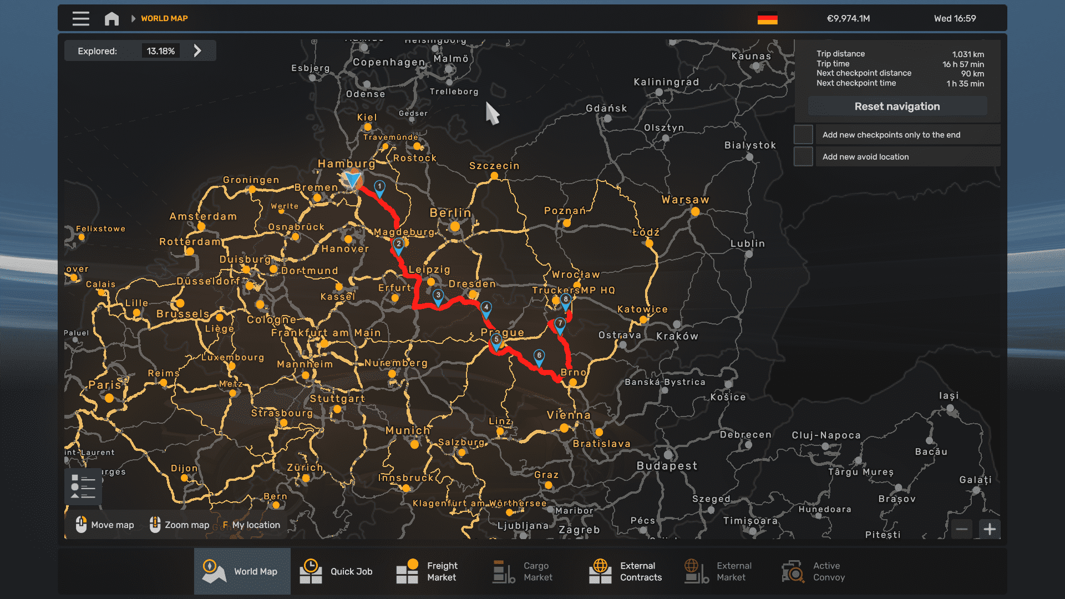The image size is (1065, 599).
Task: Zoom in with the plus button
Action: [x=990, y=529]
